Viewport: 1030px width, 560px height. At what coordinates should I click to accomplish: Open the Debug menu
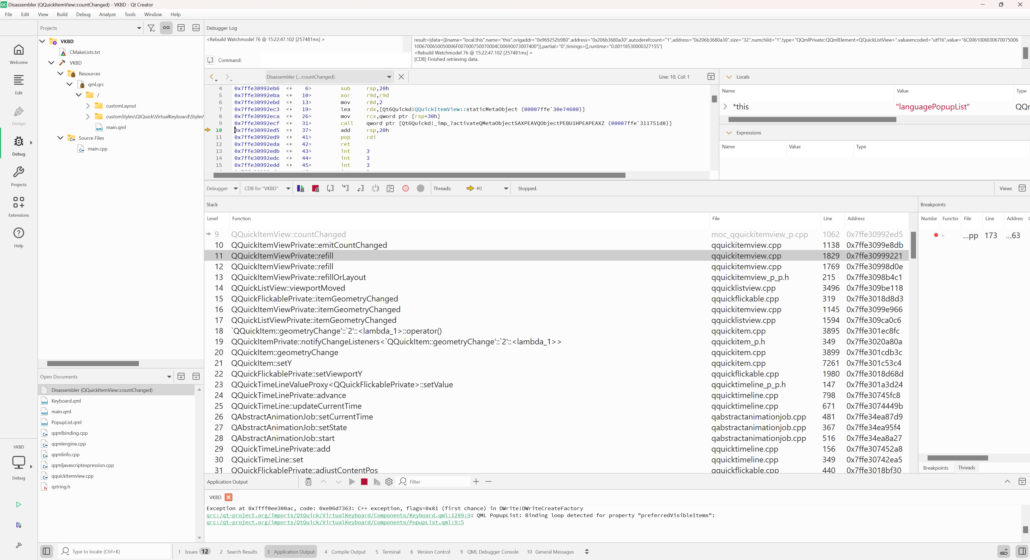point(83,14)
